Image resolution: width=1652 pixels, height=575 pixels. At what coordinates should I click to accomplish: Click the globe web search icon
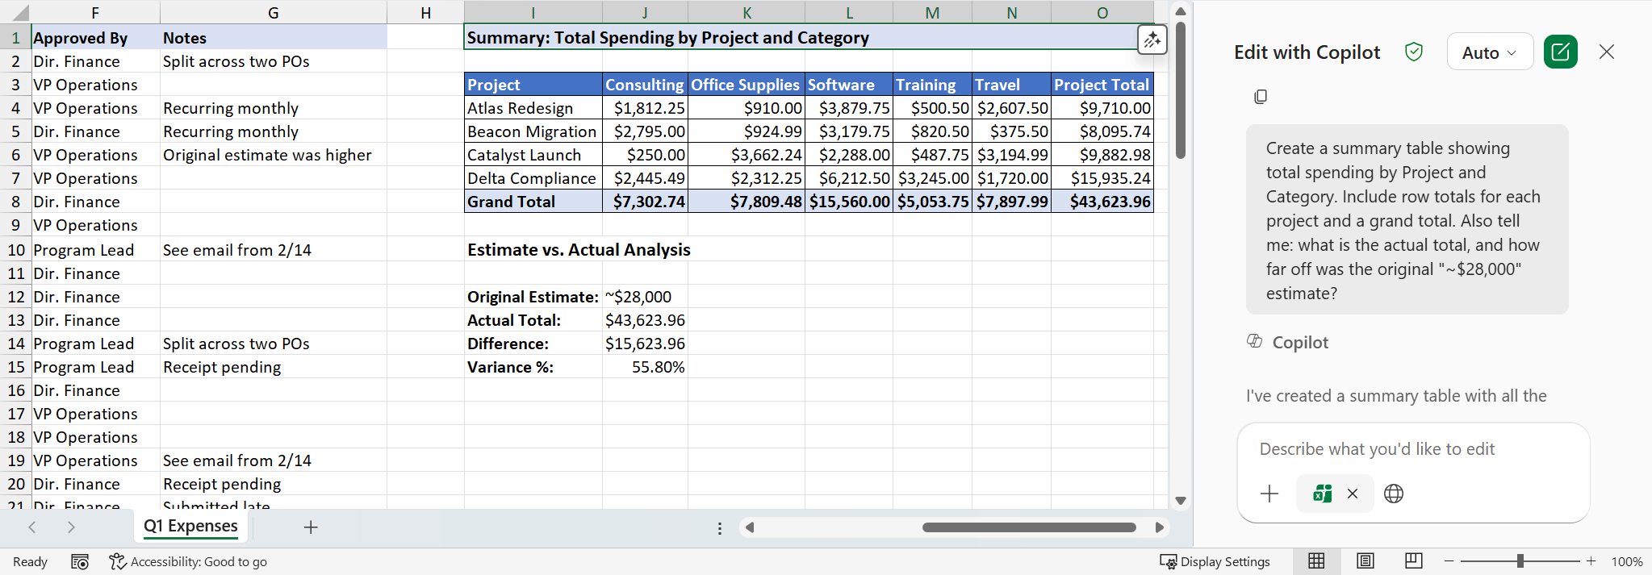1394,494
